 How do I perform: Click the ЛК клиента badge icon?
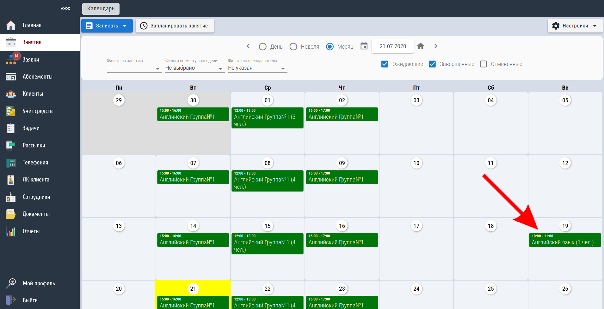(11, 180)
